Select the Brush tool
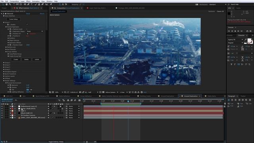Image resolution: width=254 pixels, height=143 pixels. (x=36, y=4)
